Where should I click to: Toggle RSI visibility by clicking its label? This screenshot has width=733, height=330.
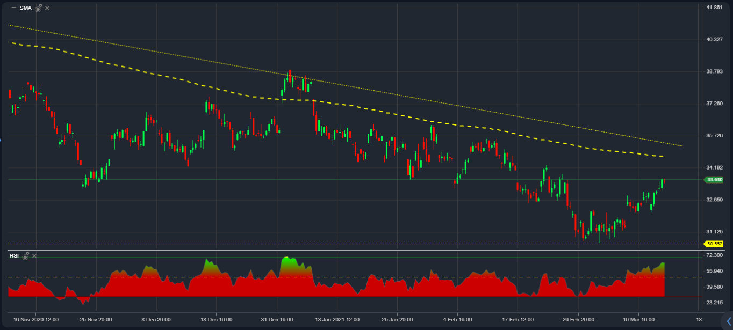pyautogui.click(x=14, y=255)
